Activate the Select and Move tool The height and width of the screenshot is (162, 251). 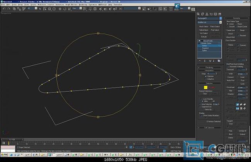pyautogui.click(x=60, y=9)
